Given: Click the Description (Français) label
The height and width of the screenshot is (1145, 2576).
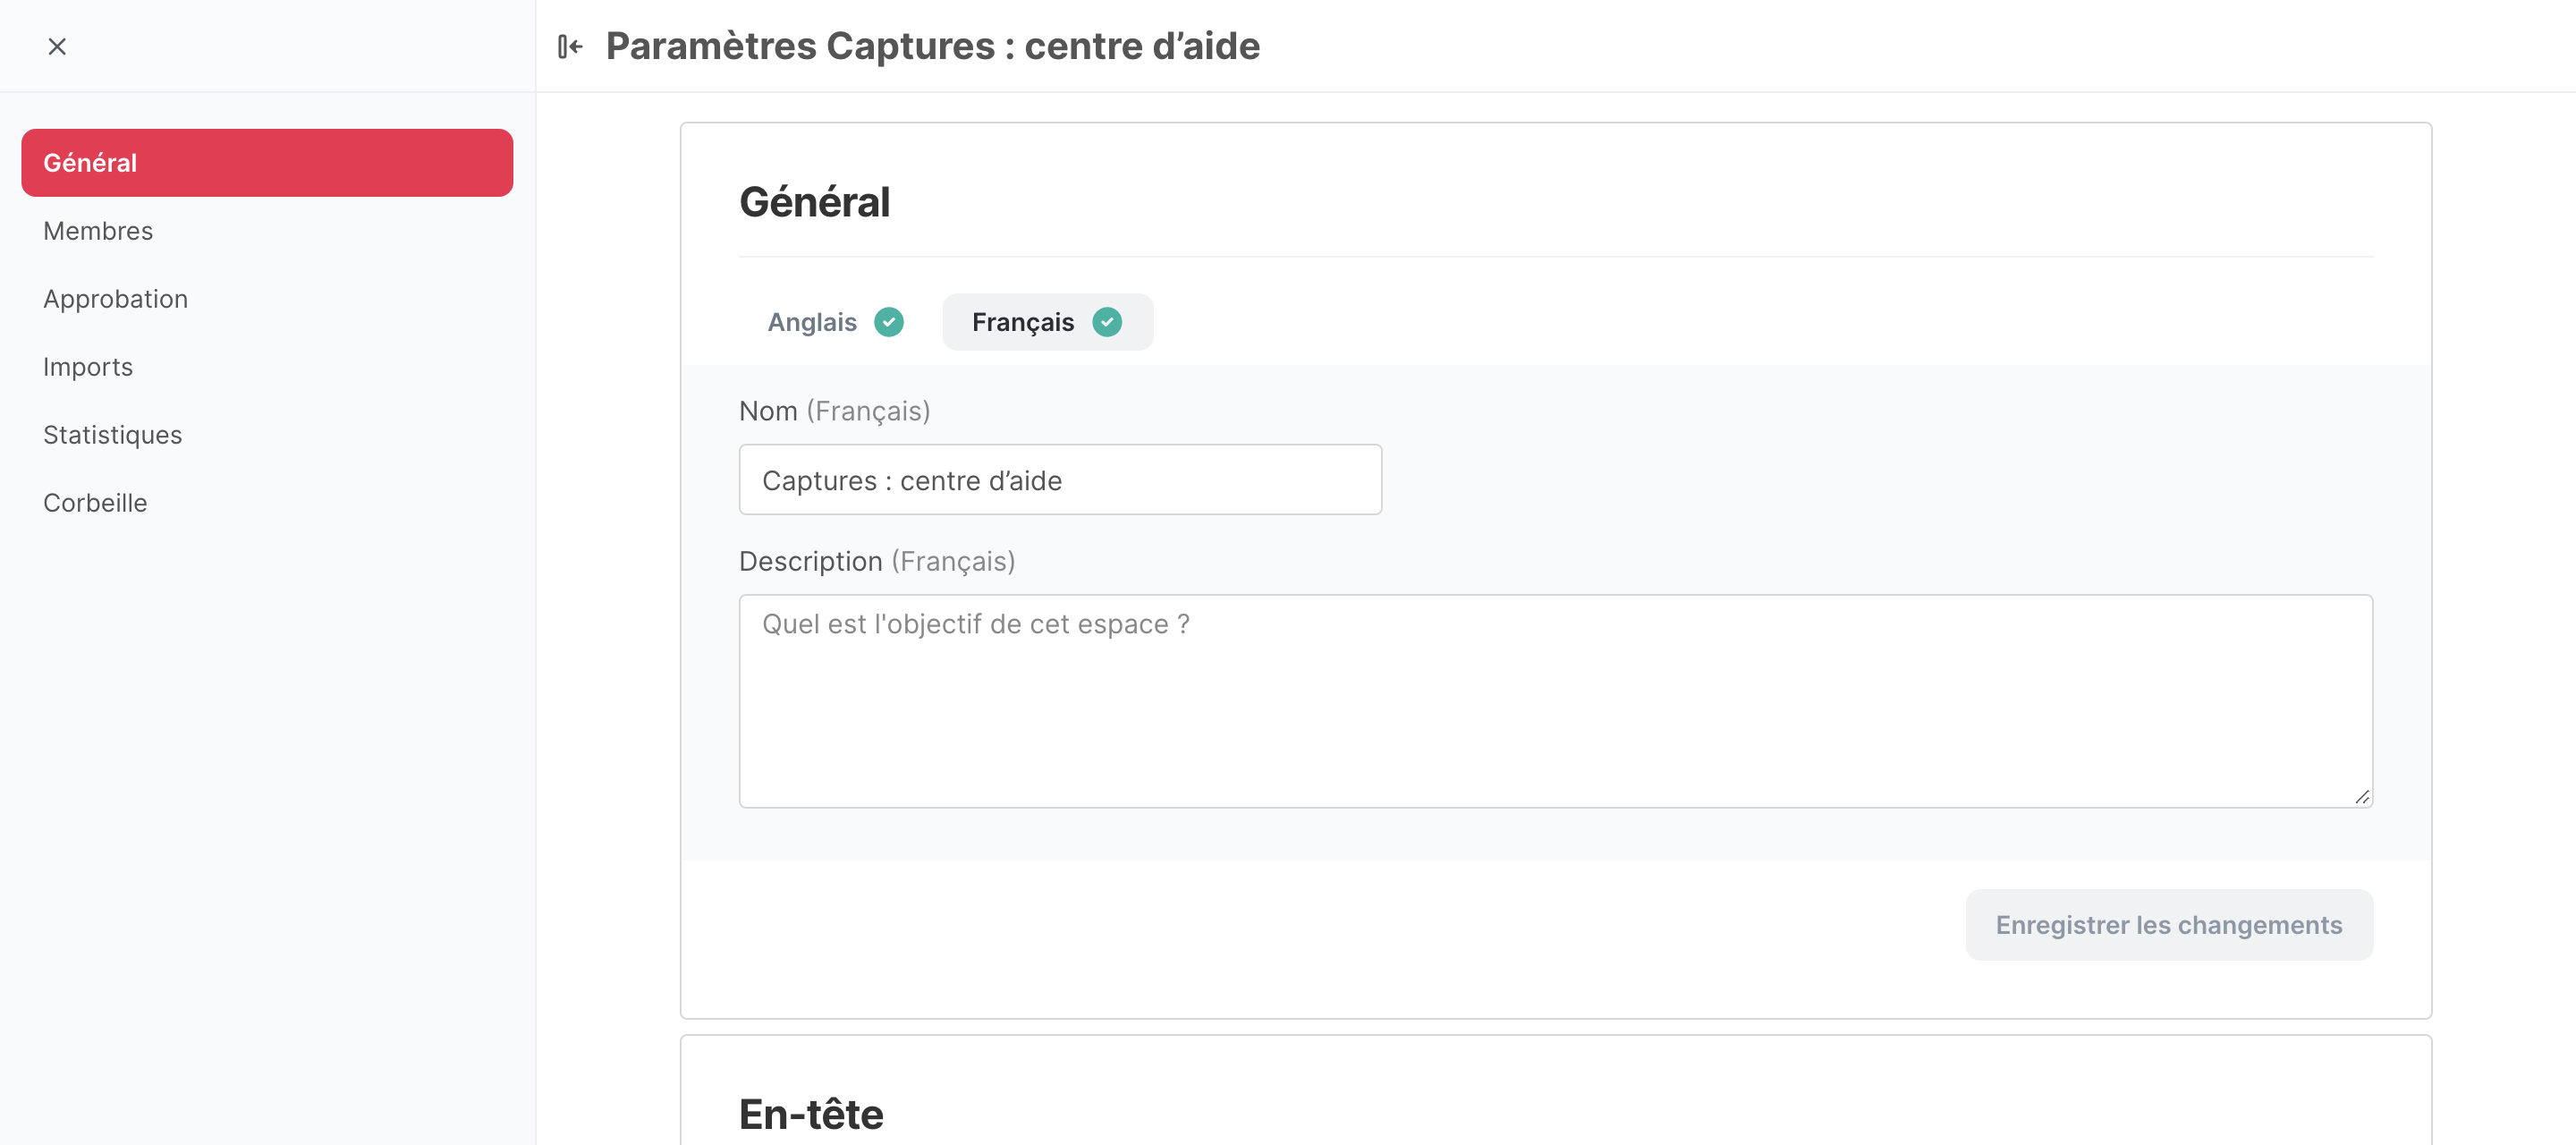Looking at the screenshot, I should (x=877, y=561).
